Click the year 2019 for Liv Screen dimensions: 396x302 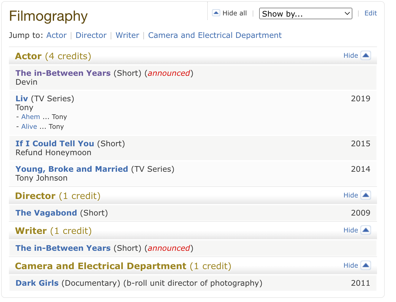361,99
